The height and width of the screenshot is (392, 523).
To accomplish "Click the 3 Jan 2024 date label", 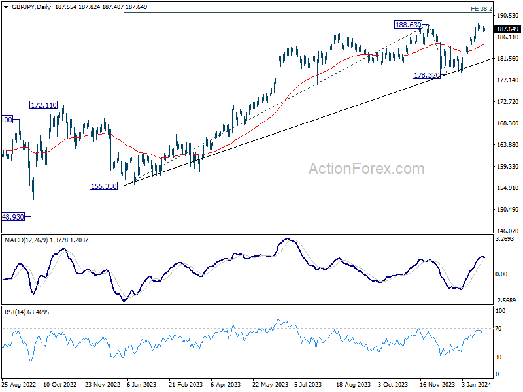I will tap(477, 384).
